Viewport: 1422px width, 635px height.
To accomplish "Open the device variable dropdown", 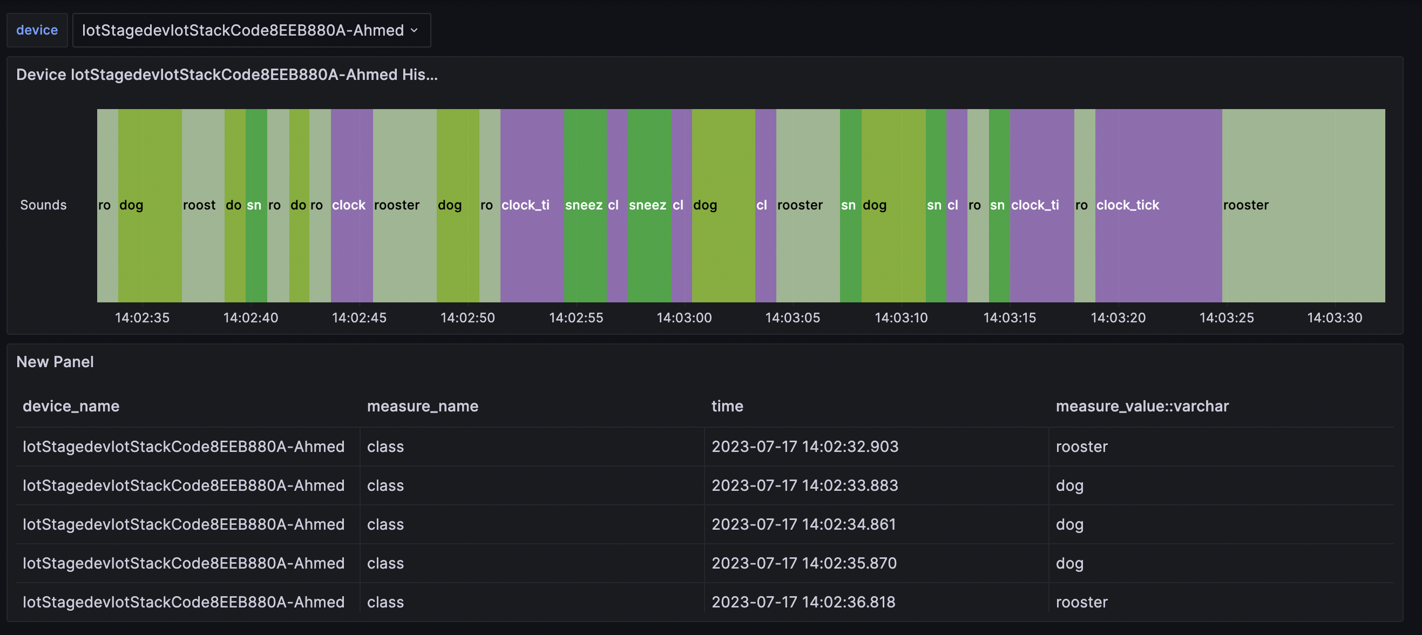I will (x=243, y=30).
